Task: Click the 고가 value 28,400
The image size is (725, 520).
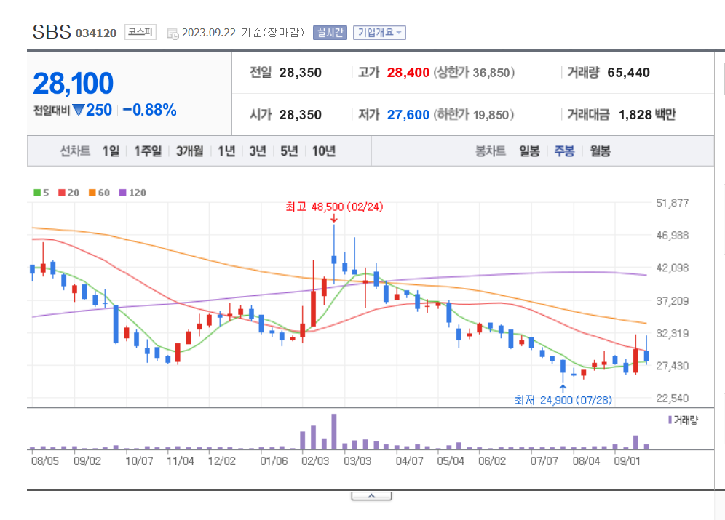Action: (408, 73)
